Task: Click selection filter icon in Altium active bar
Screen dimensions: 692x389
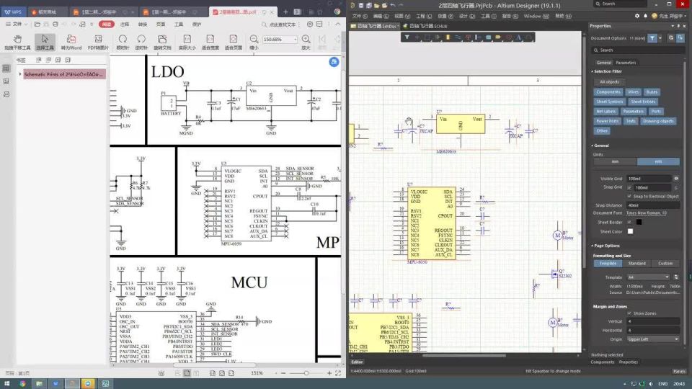Action: pyautogui.click(x=407, y=37)
